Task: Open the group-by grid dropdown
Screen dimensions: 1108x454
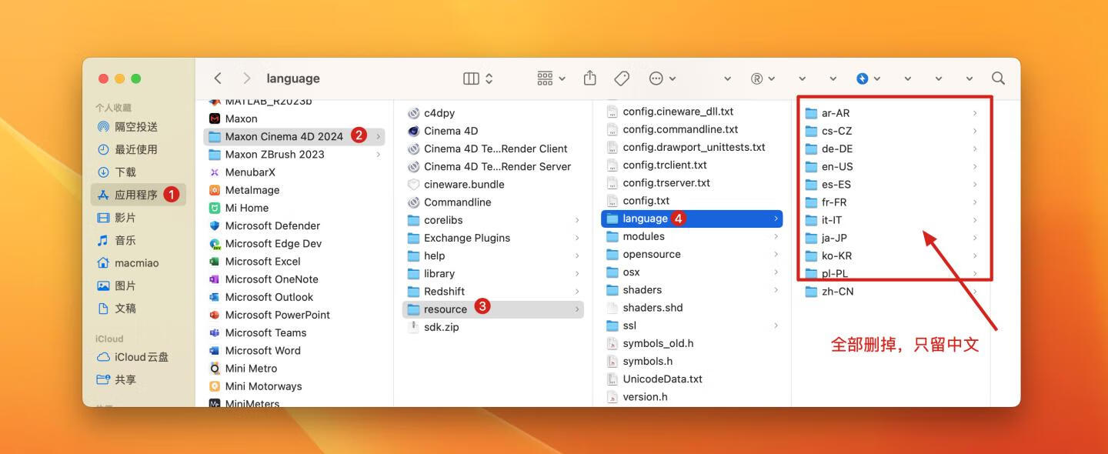Action: click(551, 78)
